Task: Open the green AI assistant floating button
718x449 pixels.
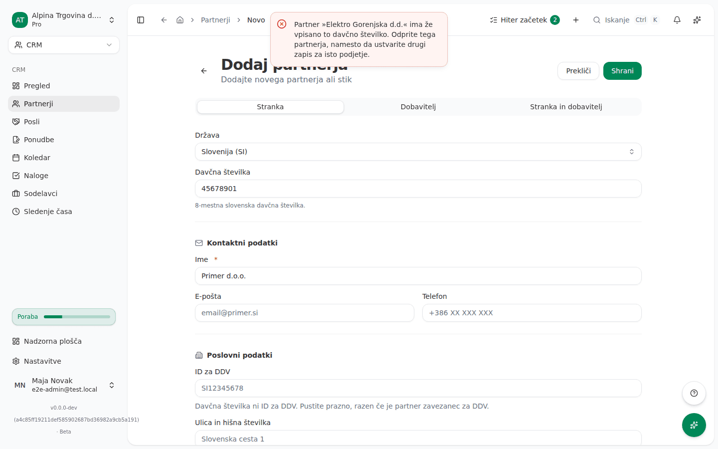Action: (694, 425)
